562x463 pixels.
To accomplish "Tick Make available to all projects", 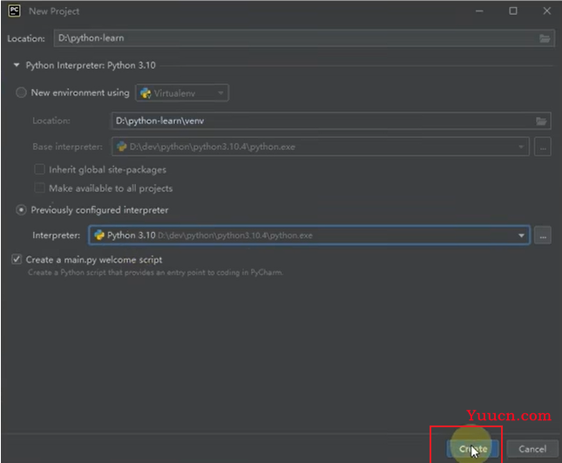I will point(39,188).
